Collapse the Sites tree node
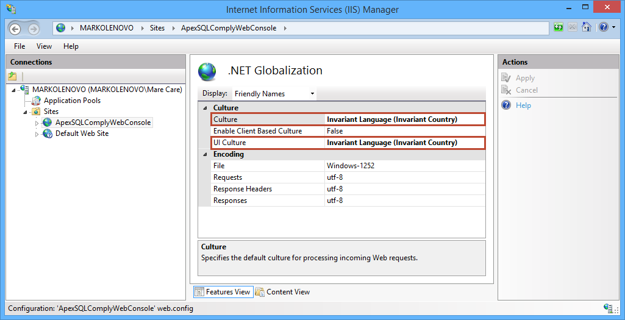Screen dimensions: 625x320 point(25,112)
